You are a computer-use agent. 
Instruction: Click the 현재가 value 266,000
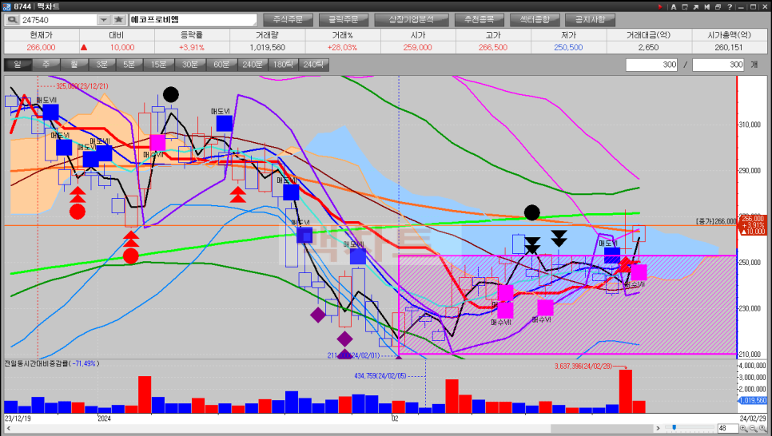click(x=42, y=47)
